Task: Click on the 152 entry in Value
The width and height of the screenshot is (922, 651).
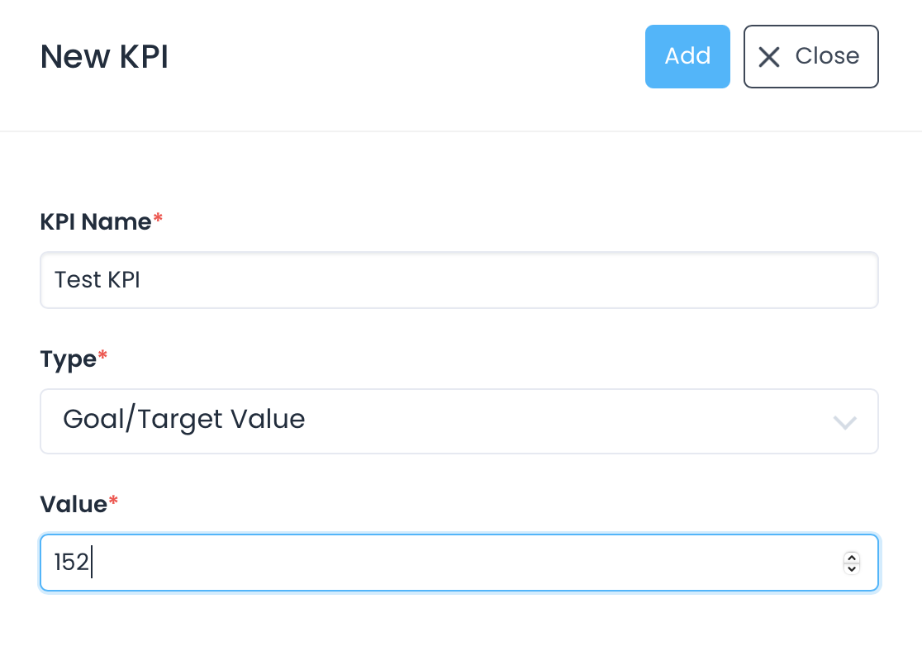Action: click(71, 563)
